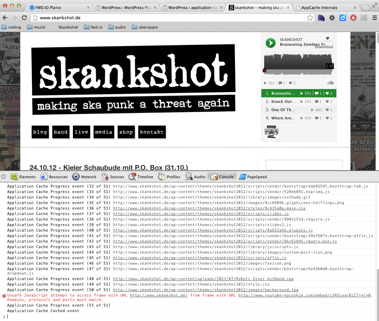Open the gear extension icon in toolbar
Image resolution: width=379 pixels, height=321 pixels.
pos(332,18)
